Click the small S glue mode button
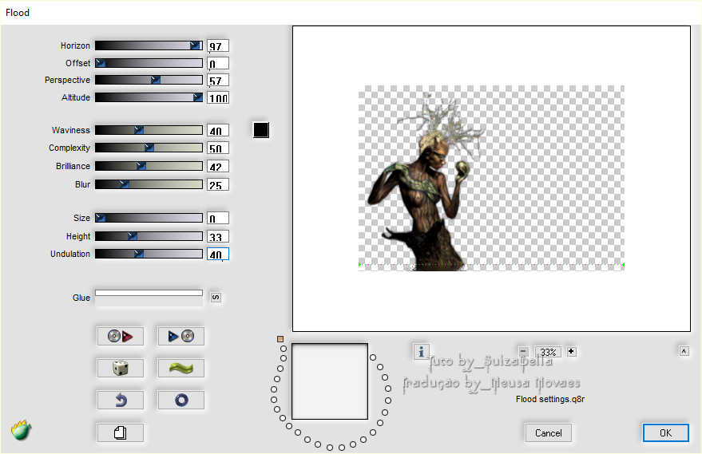Viewport: 702px width, 454px height. [x=216, y=298]
